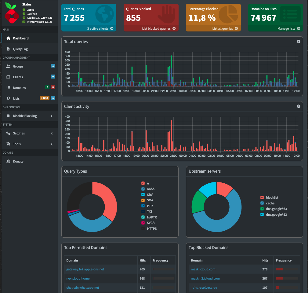
Task: Click the arrow icon beside Manage lists
Action: click(x=299, y=28)
